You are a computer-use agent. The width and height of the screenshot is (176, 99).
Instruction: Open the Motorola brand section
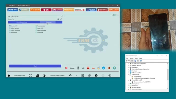click(x=24, y=10)
